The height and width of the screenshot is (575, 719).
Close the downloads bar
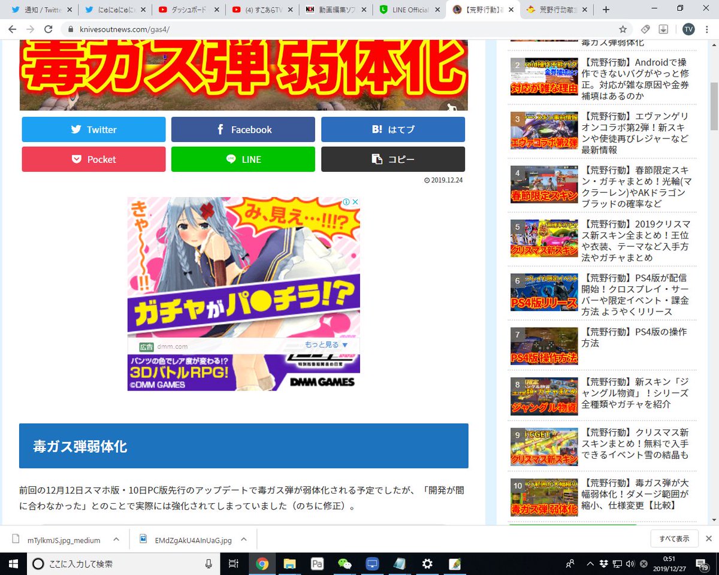[709, 538]
